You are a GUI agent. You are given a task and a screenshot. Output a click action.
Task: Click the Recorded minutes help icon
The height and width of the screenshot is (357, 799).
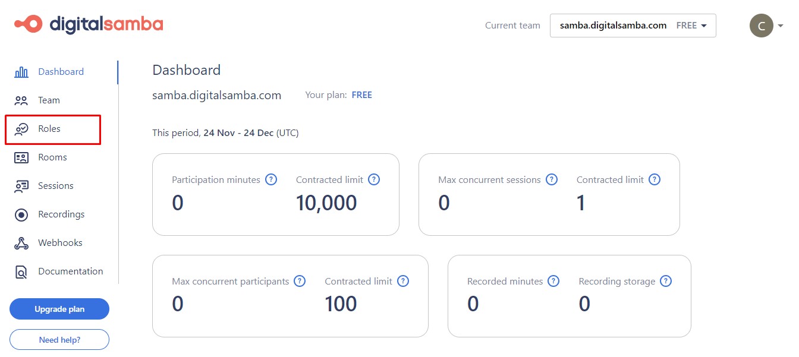(x=553, y=281)
